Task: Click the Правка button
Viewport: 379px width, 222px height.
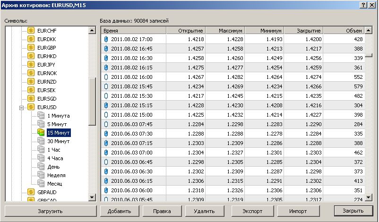Action: point(162,211)
